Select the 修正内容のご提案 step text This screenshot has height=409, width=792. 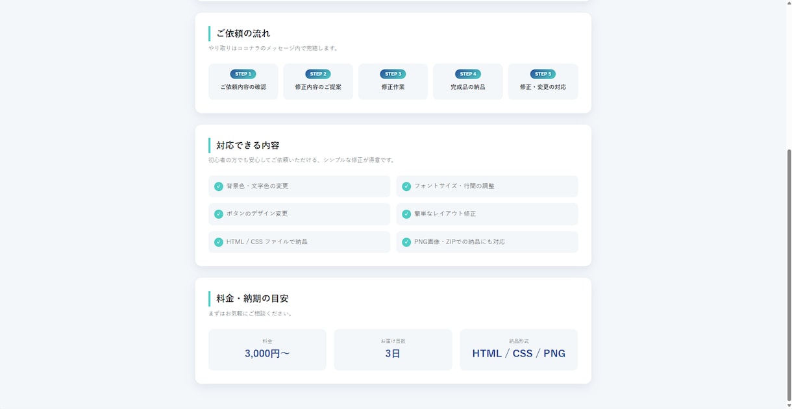[x=318, y=87]
